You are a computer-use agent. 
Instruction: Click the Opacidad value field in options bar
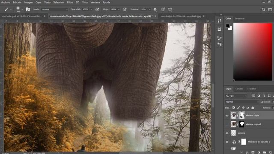[x=86, y=9]
